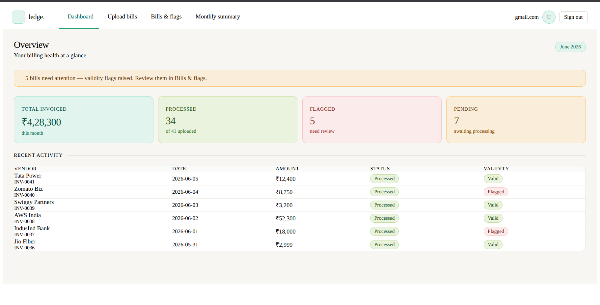Click Flagged badge in IndusInd Bank row

496,231
